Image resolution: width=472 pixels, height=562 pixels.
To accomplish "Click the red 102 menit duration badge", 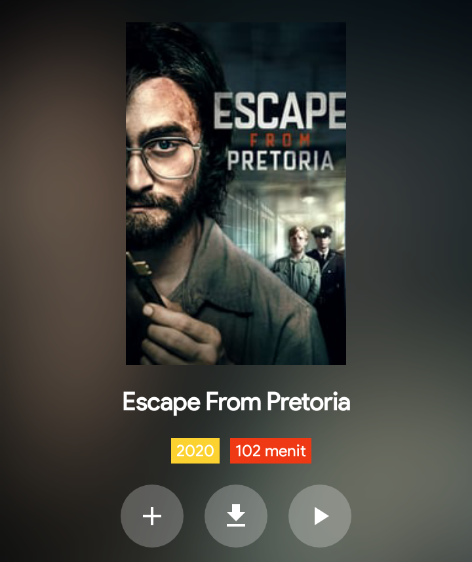I will pos(271,450).
